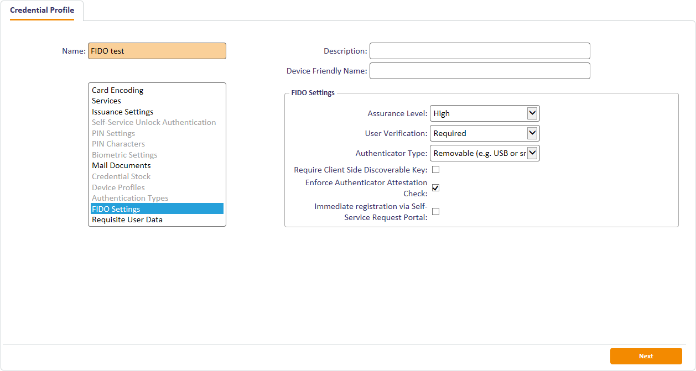696x371 pixels.
Task: Tick Immediate registration via Self-Service Request Portal
Action: point(435,211)
